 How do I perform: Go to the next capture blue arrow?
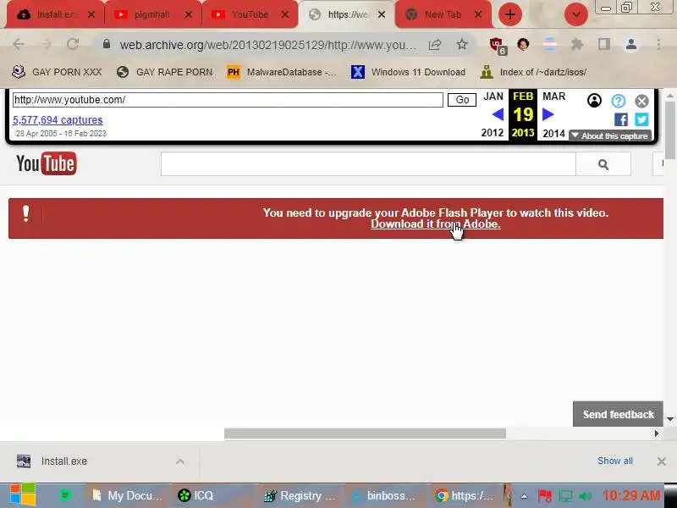coord(548,114)
